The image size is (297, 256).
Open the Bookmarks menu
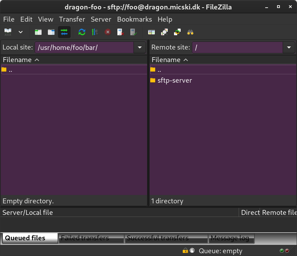point(135,19)
